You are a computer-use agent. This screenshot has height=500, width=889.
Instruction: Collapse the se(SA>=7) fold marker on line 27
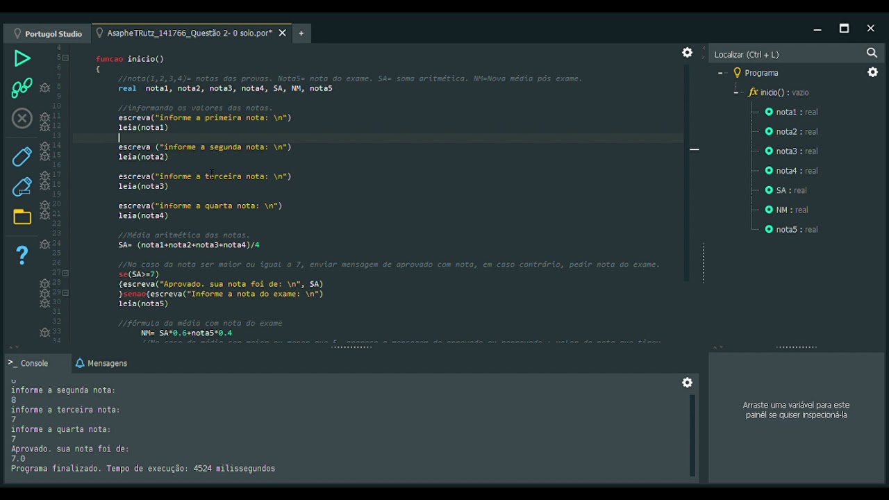[66, 274]
